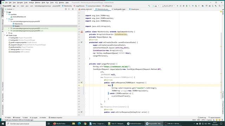Open the File menu
The height and width of the screenshot is (126, 225).
click(x=6, y=2)
